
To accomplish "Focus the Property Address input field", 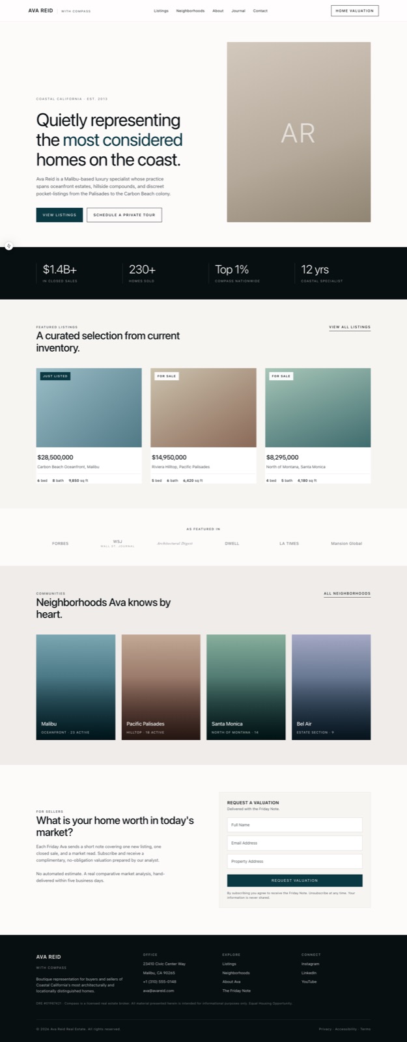I will 294,861.
